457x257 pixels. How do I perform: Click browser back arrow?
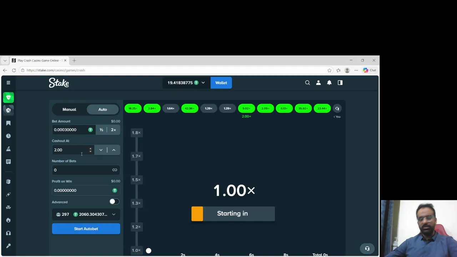coord(5,70)
